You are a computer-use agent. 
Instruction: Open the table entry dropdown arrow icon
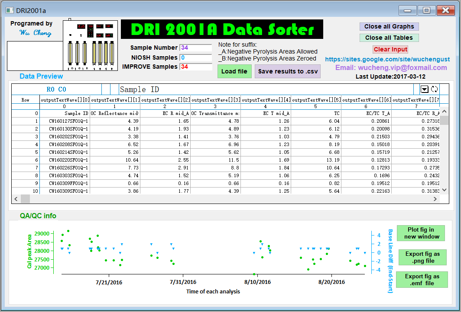[x=424, y=89]
